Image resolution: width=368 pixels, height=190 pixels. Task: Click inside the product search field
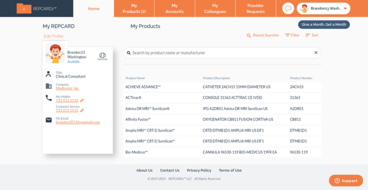222,53
